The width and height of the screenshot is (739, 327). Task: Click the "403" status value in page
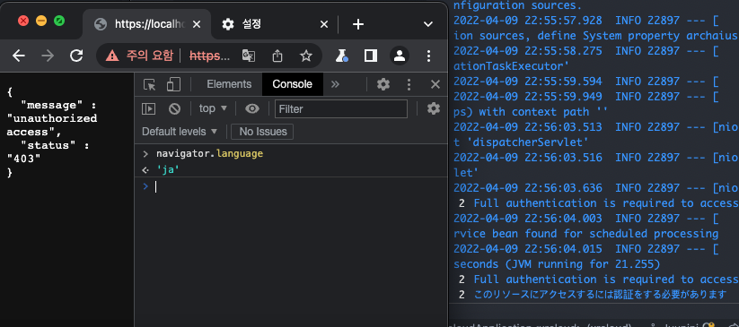tap(24, 159)
